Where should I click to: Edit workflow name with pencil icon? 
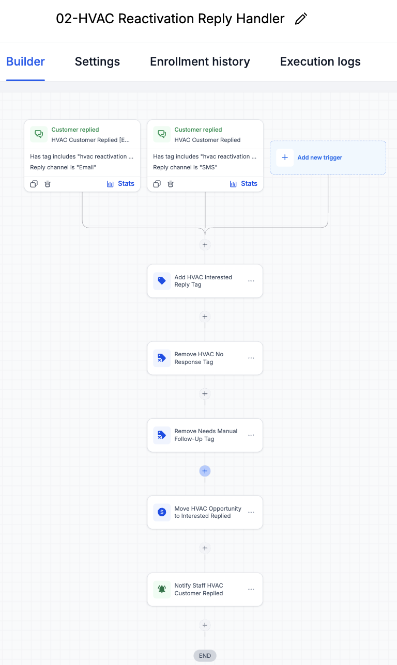point(301,19)
